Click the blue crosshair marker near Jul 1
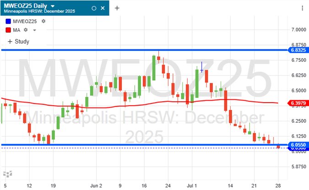The image size is (309, 190). coord(201,70)
